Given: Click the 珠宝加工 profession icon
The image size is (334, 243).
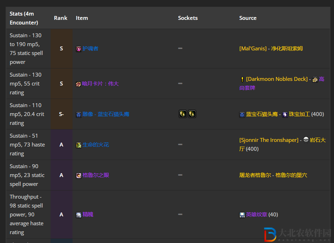Looking at the screenshot, I should pyautogui.click(x=285, y=115).
